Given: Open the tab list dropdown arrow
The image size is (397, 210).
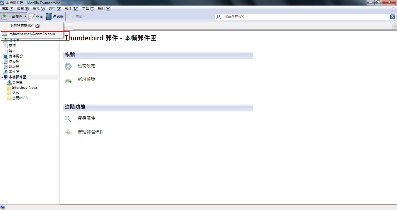Looking at the screenshot, I should [x=395, y=26].
